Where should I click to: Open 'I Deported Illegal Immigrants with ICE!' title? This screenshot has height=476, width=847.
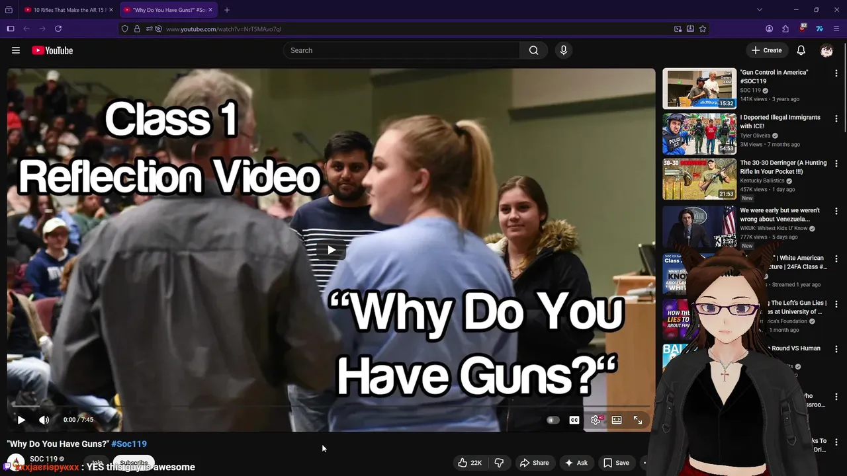(780, 122)
